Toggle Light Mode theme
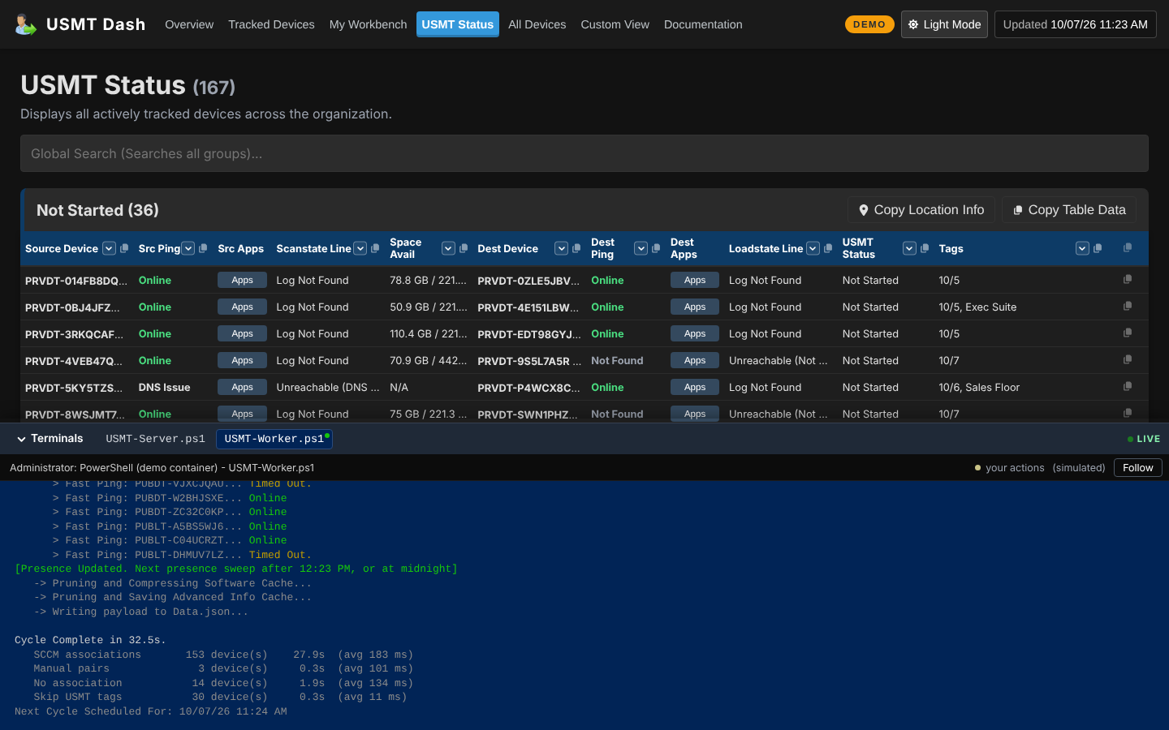The image size is (1169, 730). (x=944, y=24)
